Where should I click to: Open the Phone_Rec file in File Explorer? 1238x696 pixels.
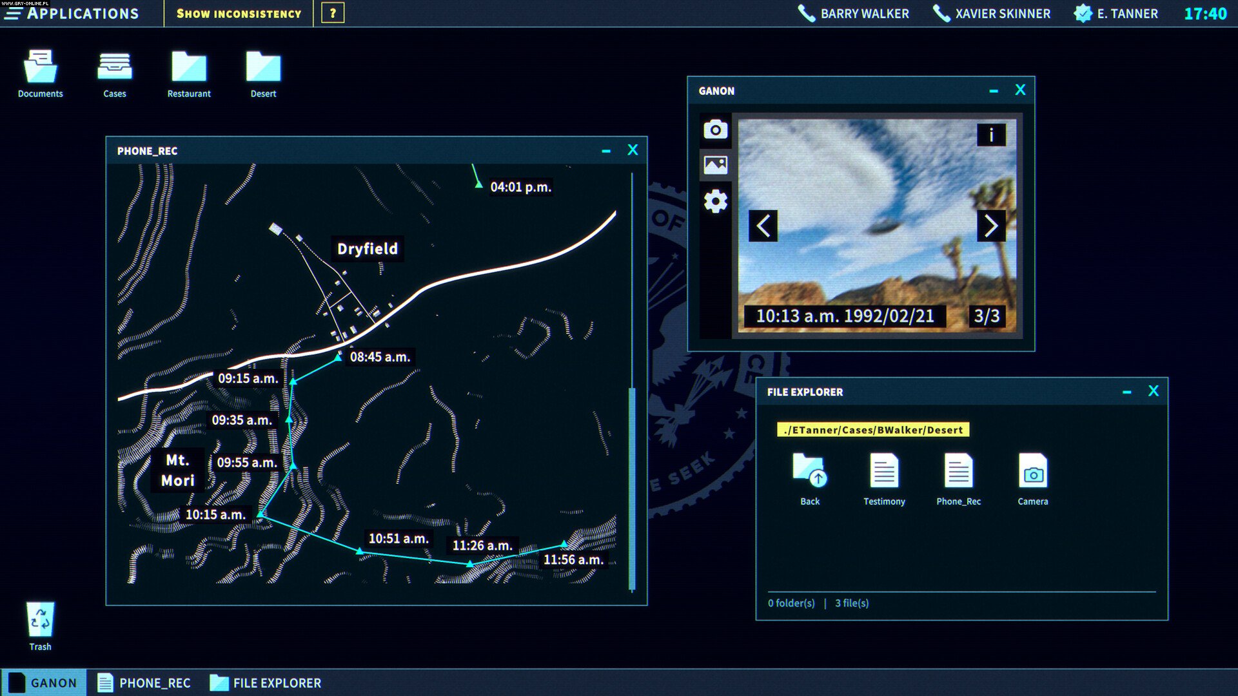pos(958,473)
